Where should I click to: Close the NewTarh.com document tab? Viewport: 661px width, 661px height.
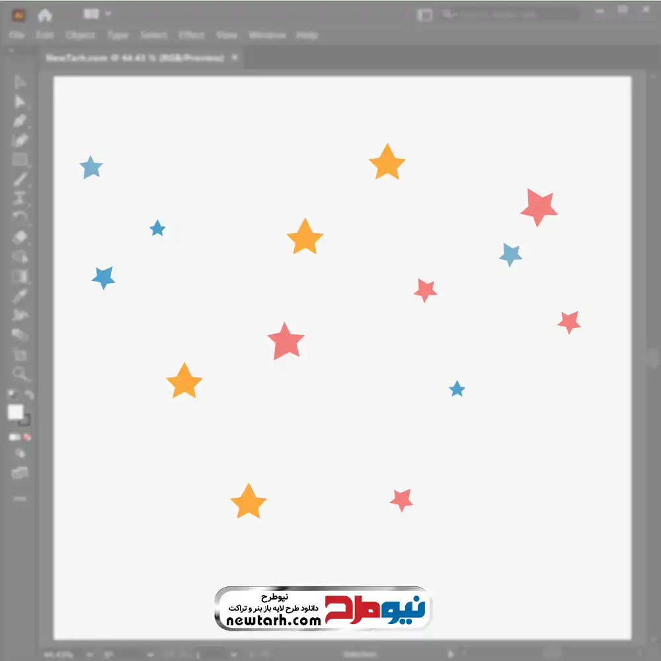tap(235, 58)
